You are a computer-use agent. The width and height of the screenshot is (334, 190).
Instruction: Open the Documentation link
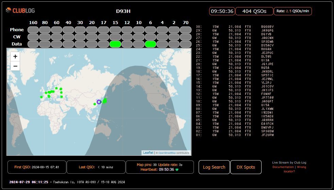click(x=284, y=167)
